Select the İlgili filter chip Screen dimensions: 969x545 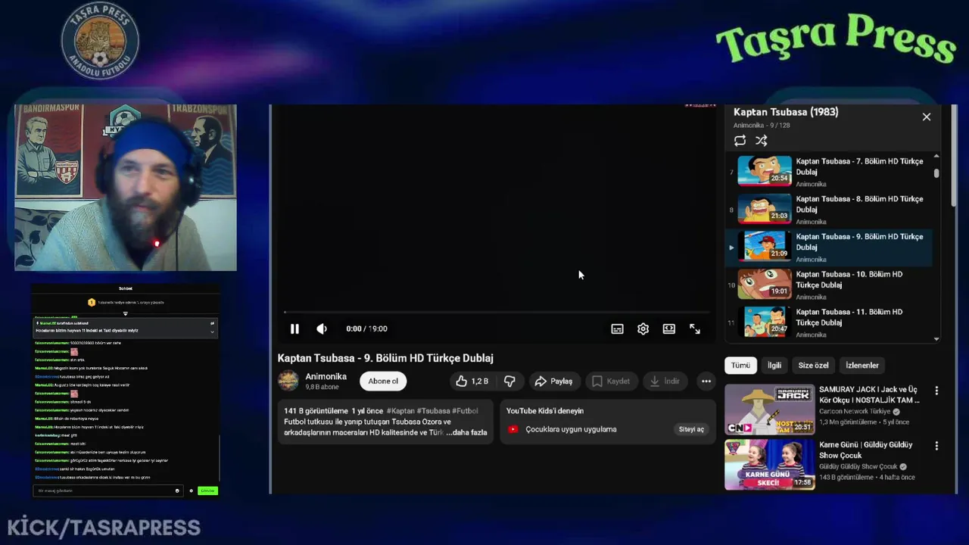pyautogui.click(x=774, y=366)
